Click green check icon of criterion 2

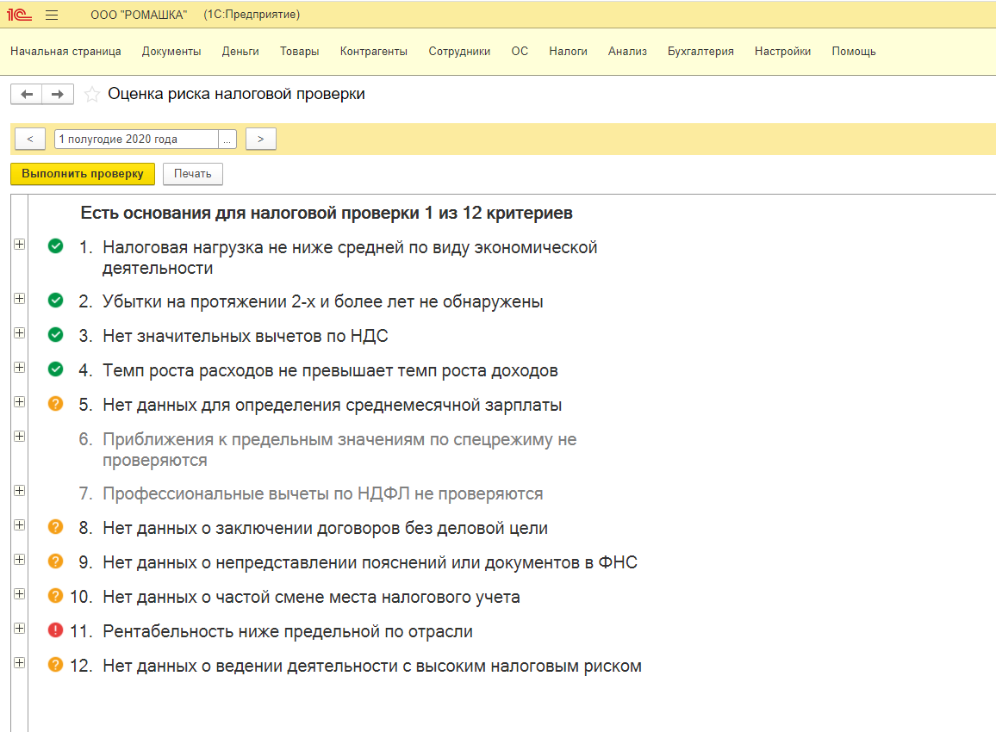[x=56, y=301]
